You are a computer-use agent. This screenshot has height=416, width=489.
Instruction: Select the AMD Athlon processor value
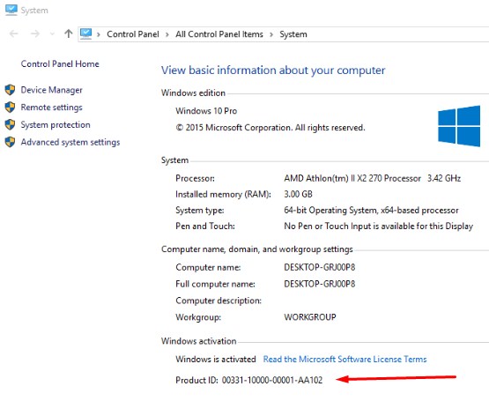[373, 178]
